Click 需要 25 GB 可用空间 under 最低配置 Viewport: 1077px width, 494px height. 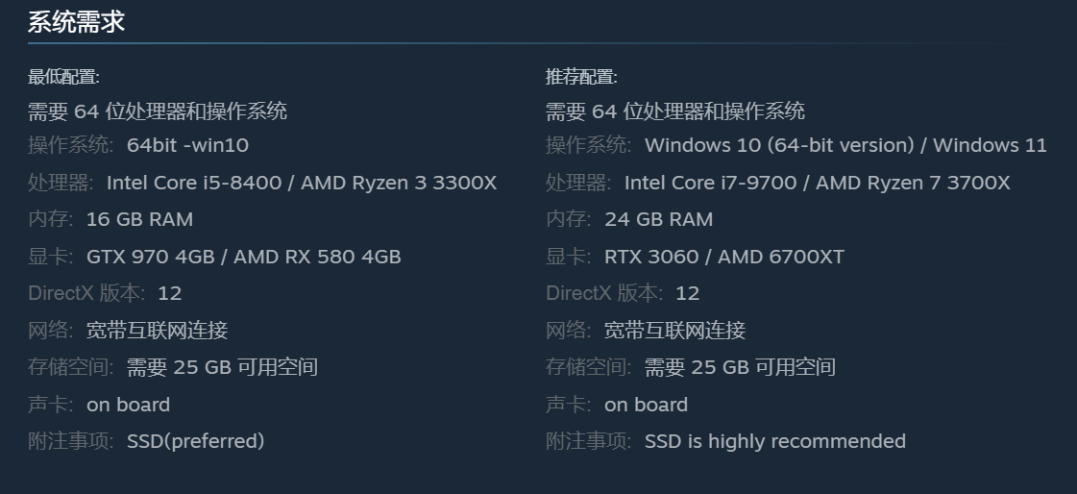pos(222,367)
